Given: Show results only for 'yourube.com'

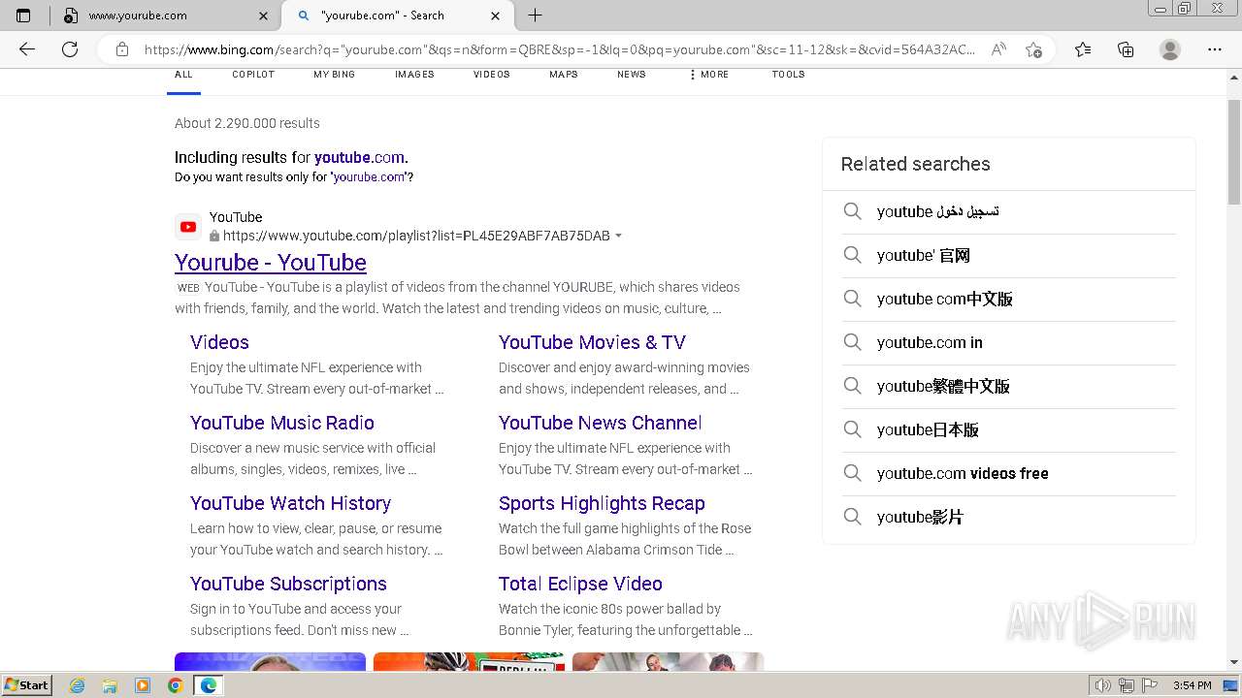Looking at the screenshot, I should pos(369,177).
